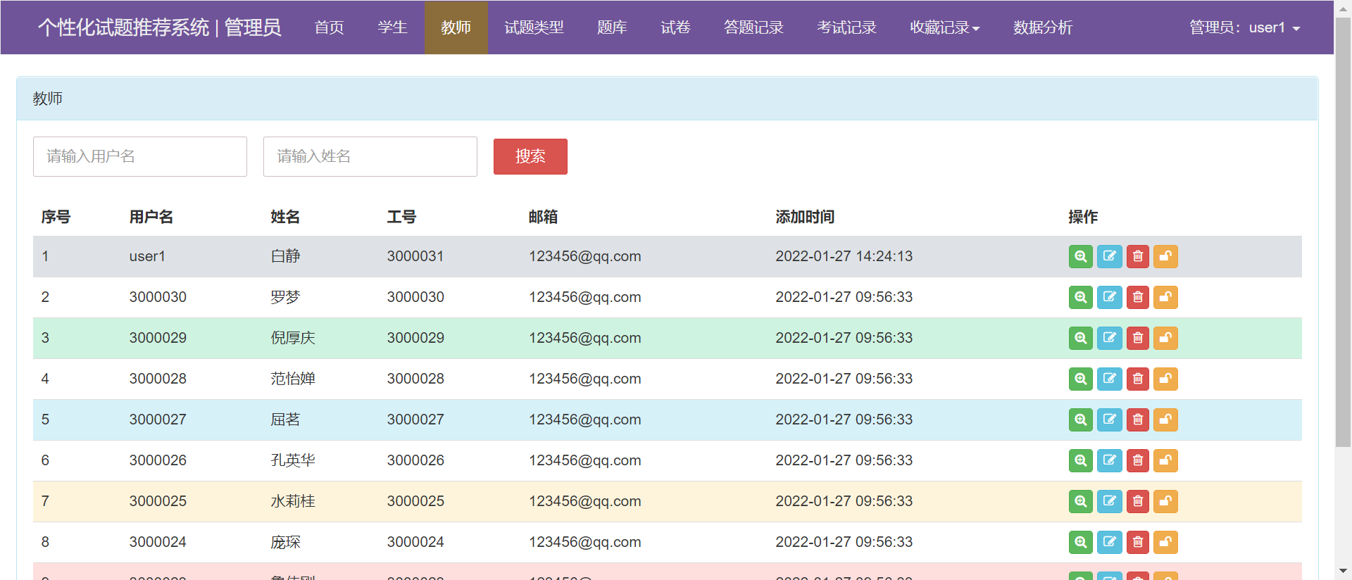Open the 管理员: user1 account dropdown
Image resolution: width=1352 pixels, height=580 pixels.
tap(1244, 27)
